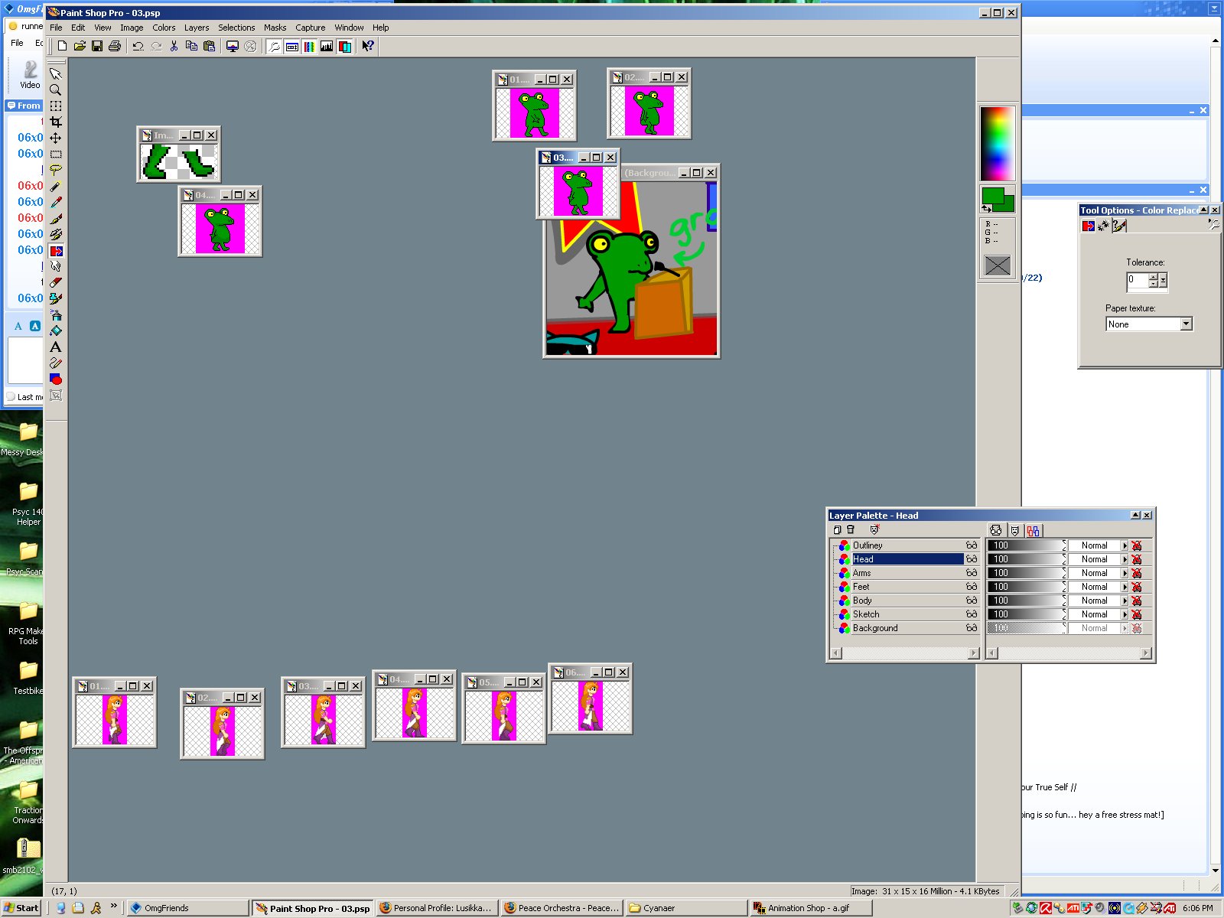Pick the Dropper tool
The height and width of the screenshot is (918, 1224).
pos(56,202)
